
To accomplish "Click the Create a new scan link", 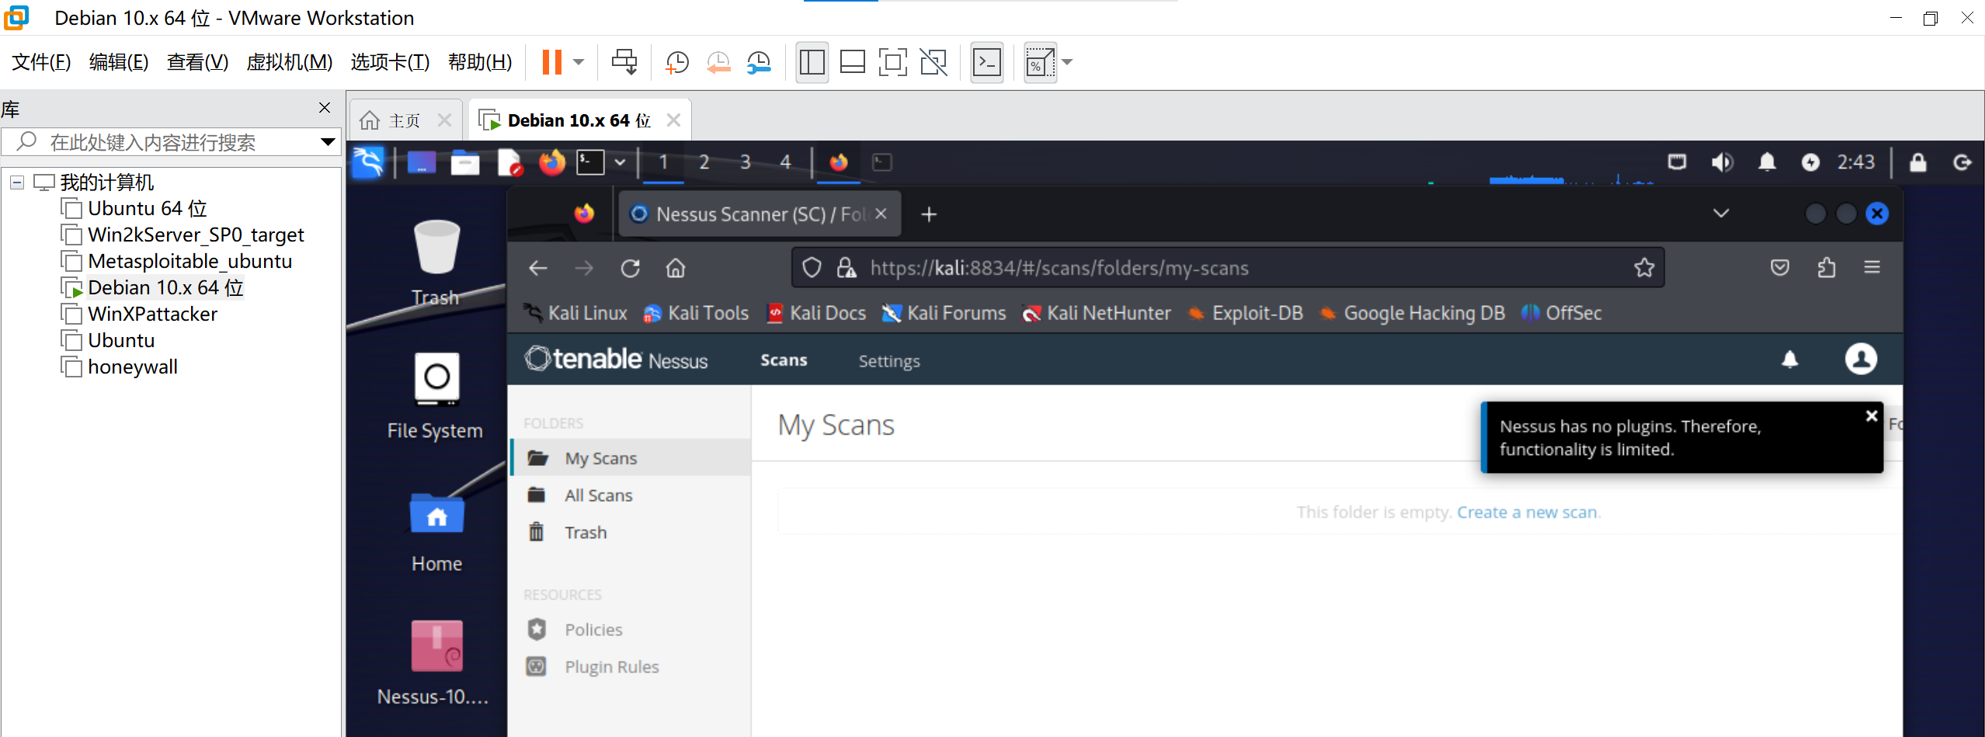I will click(x=1528, y=513).
